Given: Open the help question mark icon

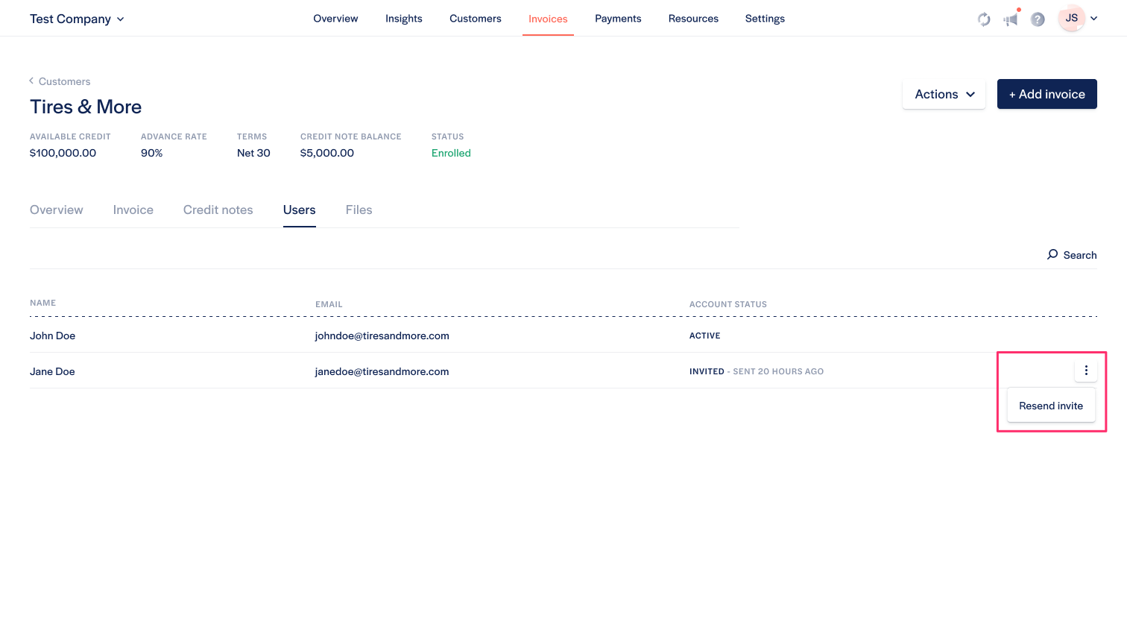Looking at the screenshot, I should click(1038, 19).
